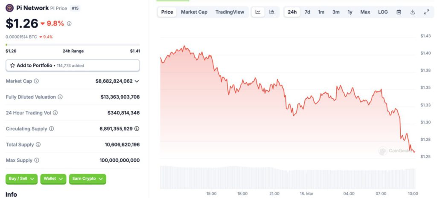Switch to the TradingView tab
The width and height of the screenshot is (437, 198).
230,12
